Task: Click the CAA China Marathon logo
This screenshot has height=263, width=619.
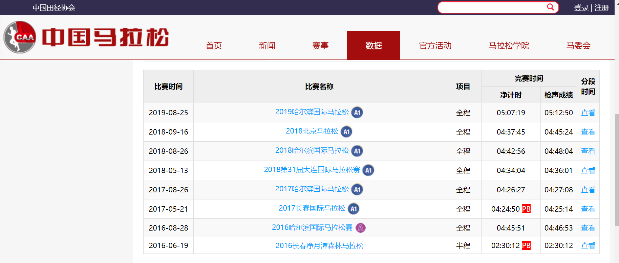Action: [x=86, y=37]
